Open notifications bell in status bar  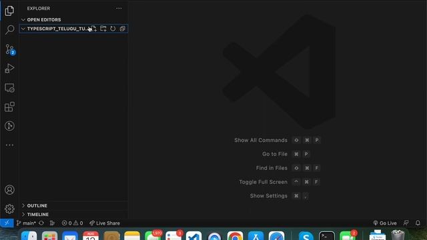click(418, 223)
